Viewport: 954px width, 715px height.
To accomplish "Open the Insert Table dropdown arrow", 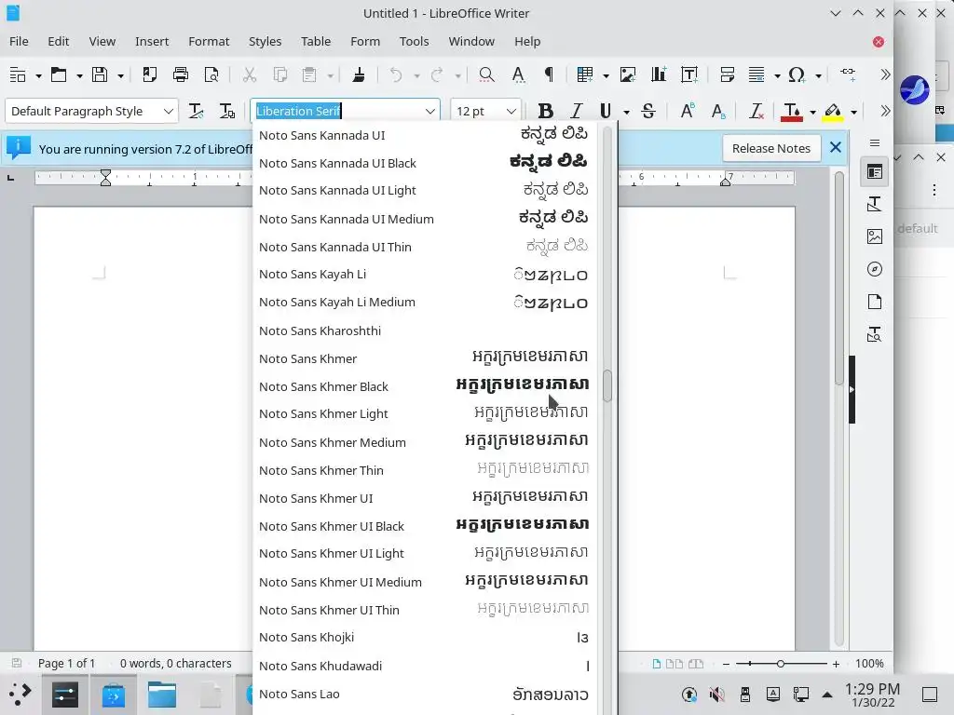I will pyautogui.click(x=606, y=76).
